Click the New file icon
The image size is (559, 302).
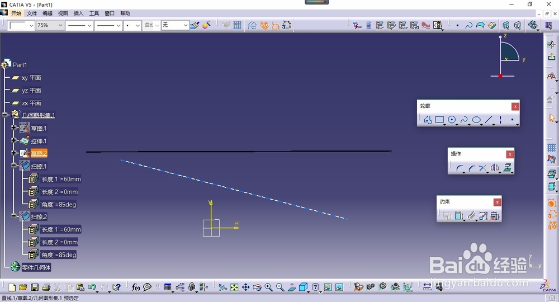click(x=12, y=287)
